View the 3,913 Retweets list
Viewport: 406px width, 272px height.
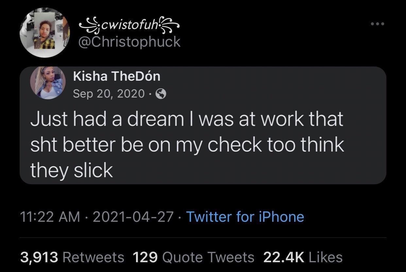click(x=72, y=257)
